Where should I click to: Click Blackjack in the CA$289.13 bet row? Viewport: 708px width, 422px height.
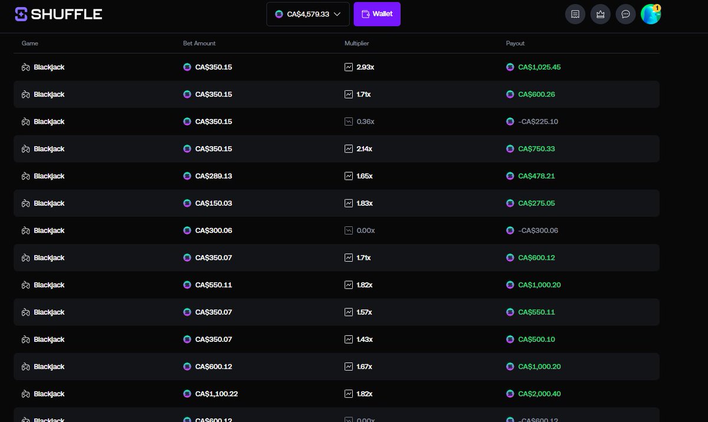click(49, 176)
